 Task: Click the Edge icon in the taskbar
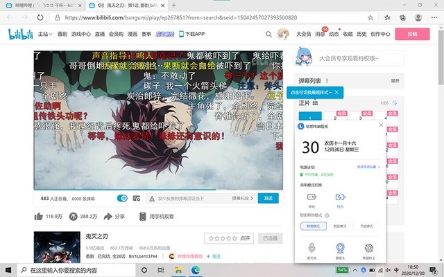(x=195, y=270)
